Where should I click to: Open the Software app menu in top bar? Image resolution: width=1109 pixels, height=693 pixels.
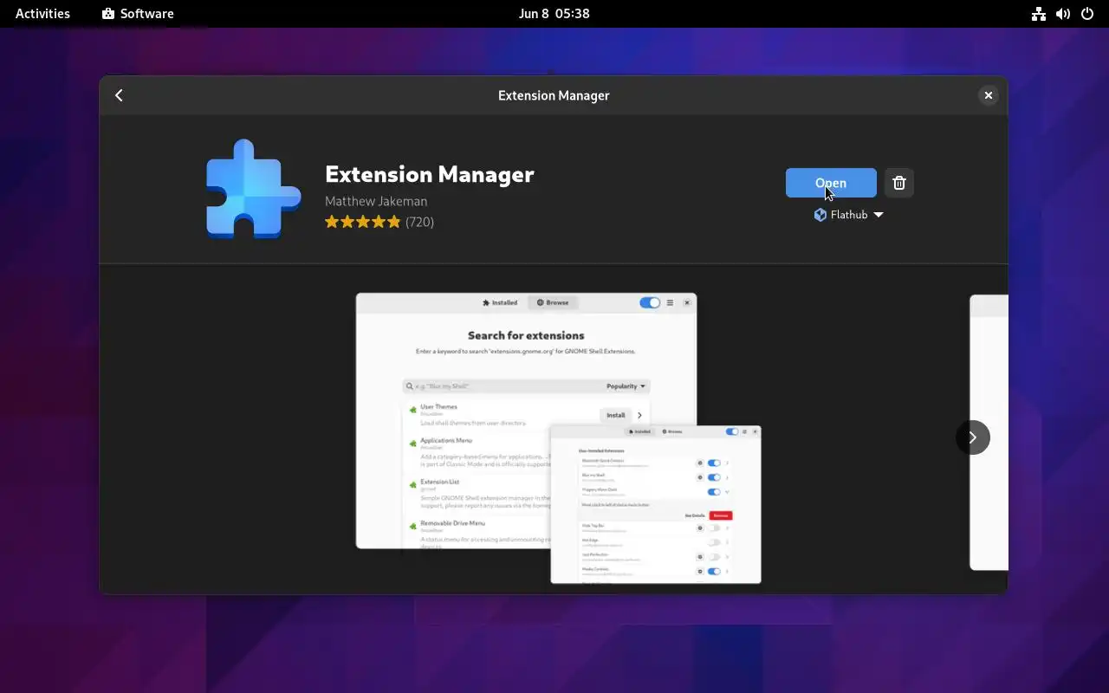pos(138,13)
